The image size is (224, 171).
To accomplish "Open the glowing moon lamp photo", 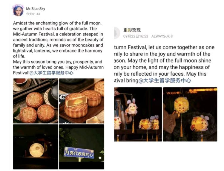I will pyautogui.click(x=36, y=147).
